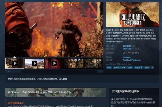Open the Call of Juarez Official franchise banner
The image size is (162, 107).
pyautogui.click(x=56, y=92)
